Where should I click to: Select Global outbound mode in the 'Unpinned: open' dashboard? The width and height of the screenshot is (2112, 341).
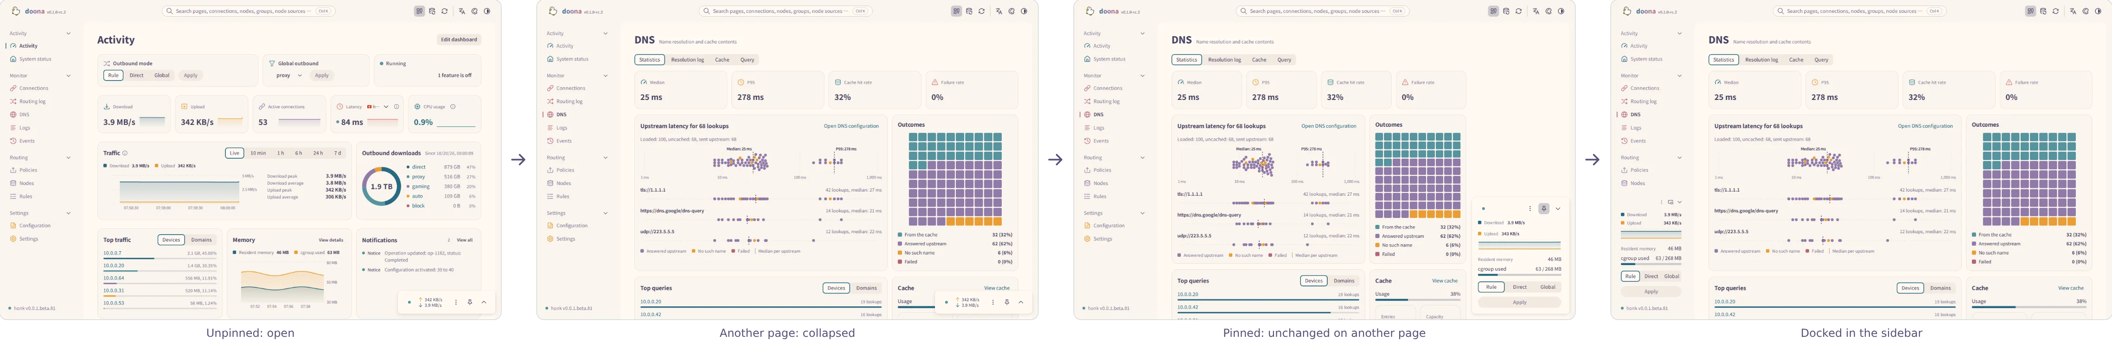(162, 75)
